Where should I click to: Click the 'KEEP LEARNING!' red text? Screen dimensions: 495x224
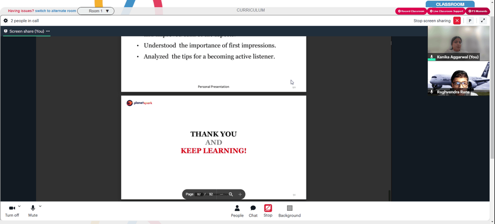click(213, 151)
